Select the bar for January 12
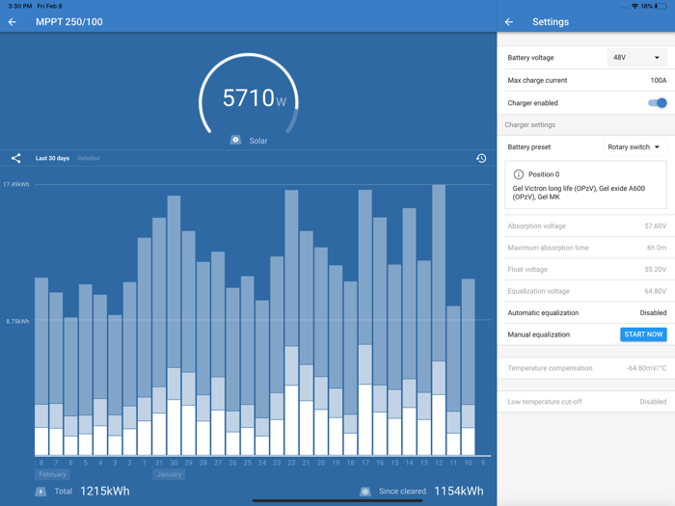Viewport: 675px width, 506px height. pos(439,320)
